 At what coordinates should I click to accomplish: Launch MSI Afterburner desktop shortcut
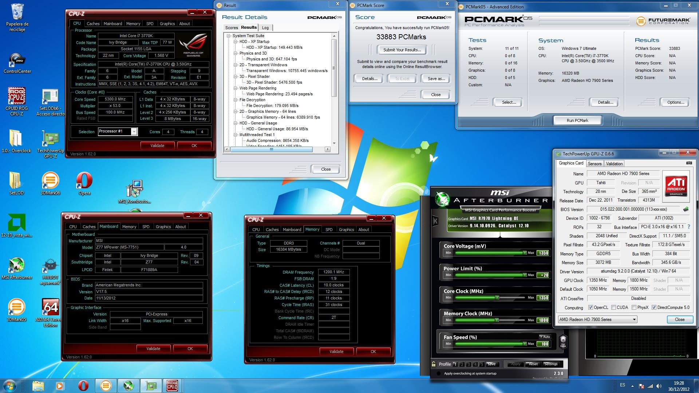16,268
